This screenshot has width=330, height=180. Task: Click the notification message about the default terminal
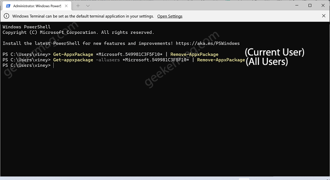[83, 16]
